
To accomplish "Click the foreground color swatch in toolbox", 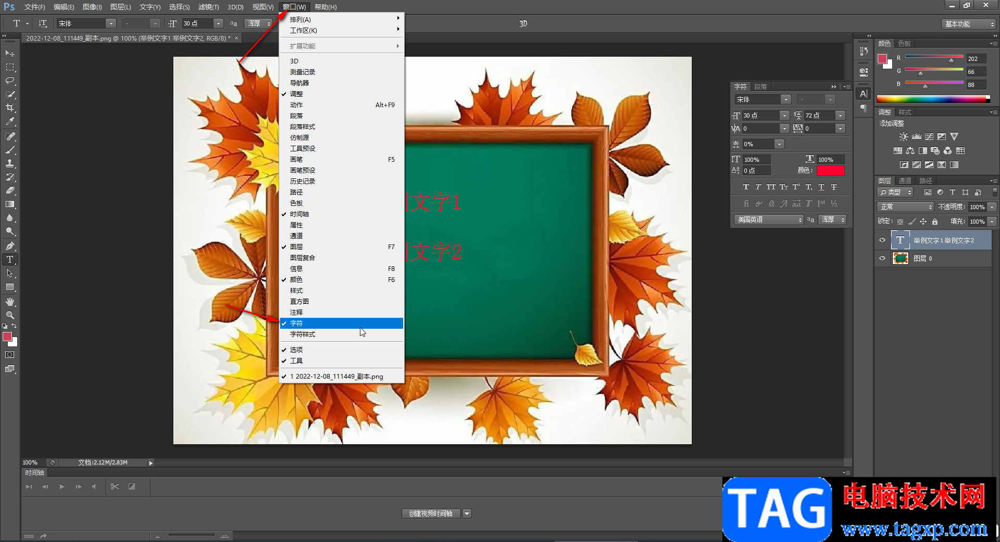I will [7, 337].
